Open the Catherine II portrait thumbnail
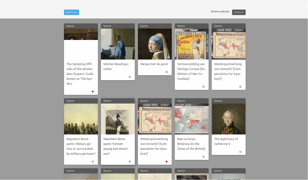 click(228, 119)
